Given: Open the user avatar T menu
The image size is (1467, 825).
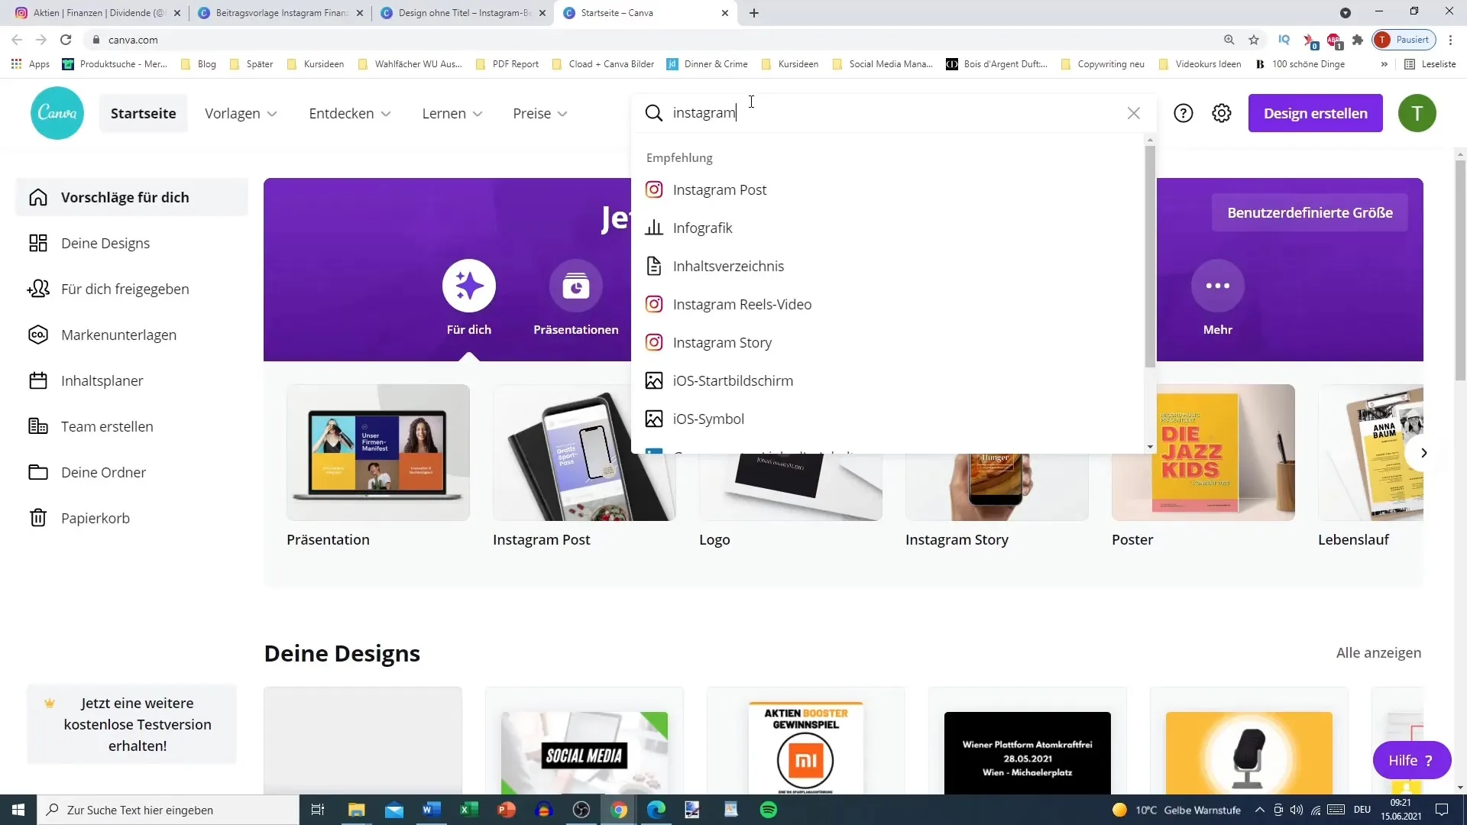Looking at the screenshot, I should pos(1417,113).
